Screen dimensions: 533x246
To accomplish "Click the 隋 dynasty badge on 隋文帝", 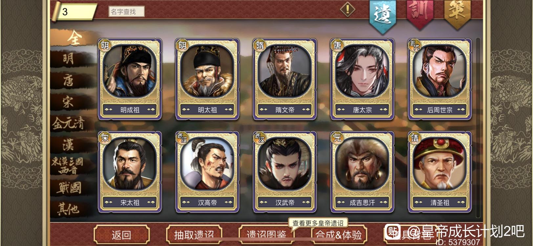I will click(x=260, y=45).
